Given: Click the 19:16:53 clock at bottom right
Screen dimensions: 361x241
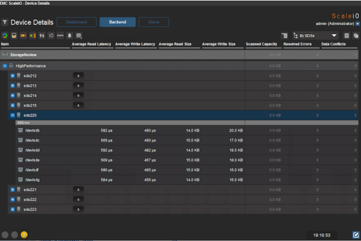Looking at the screenshot, I should [322, 235].
